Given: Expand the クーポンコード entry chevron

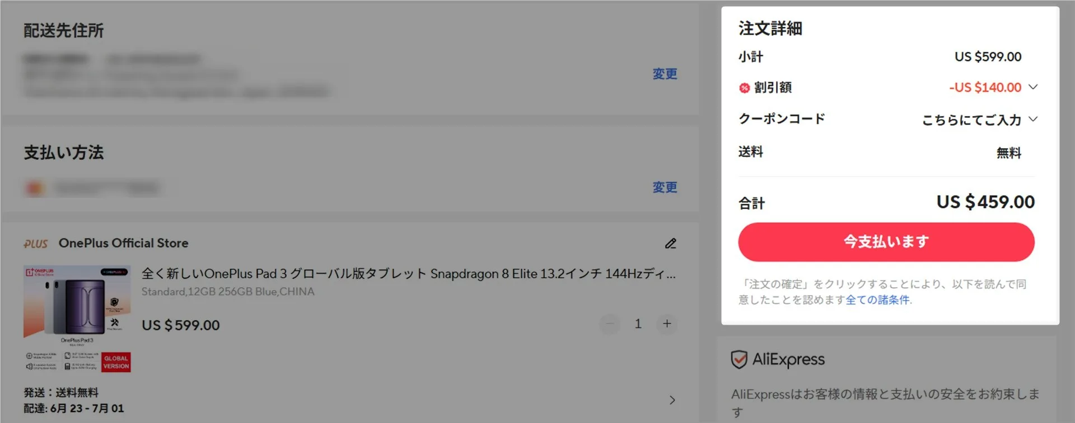Looking at the screenshot, I should (x=1034, y=118).
